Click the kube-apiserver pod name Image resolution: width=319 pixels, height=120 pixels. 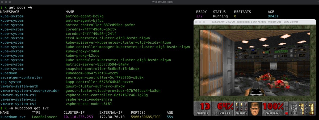pyautogui.click(x=118, y=42)
